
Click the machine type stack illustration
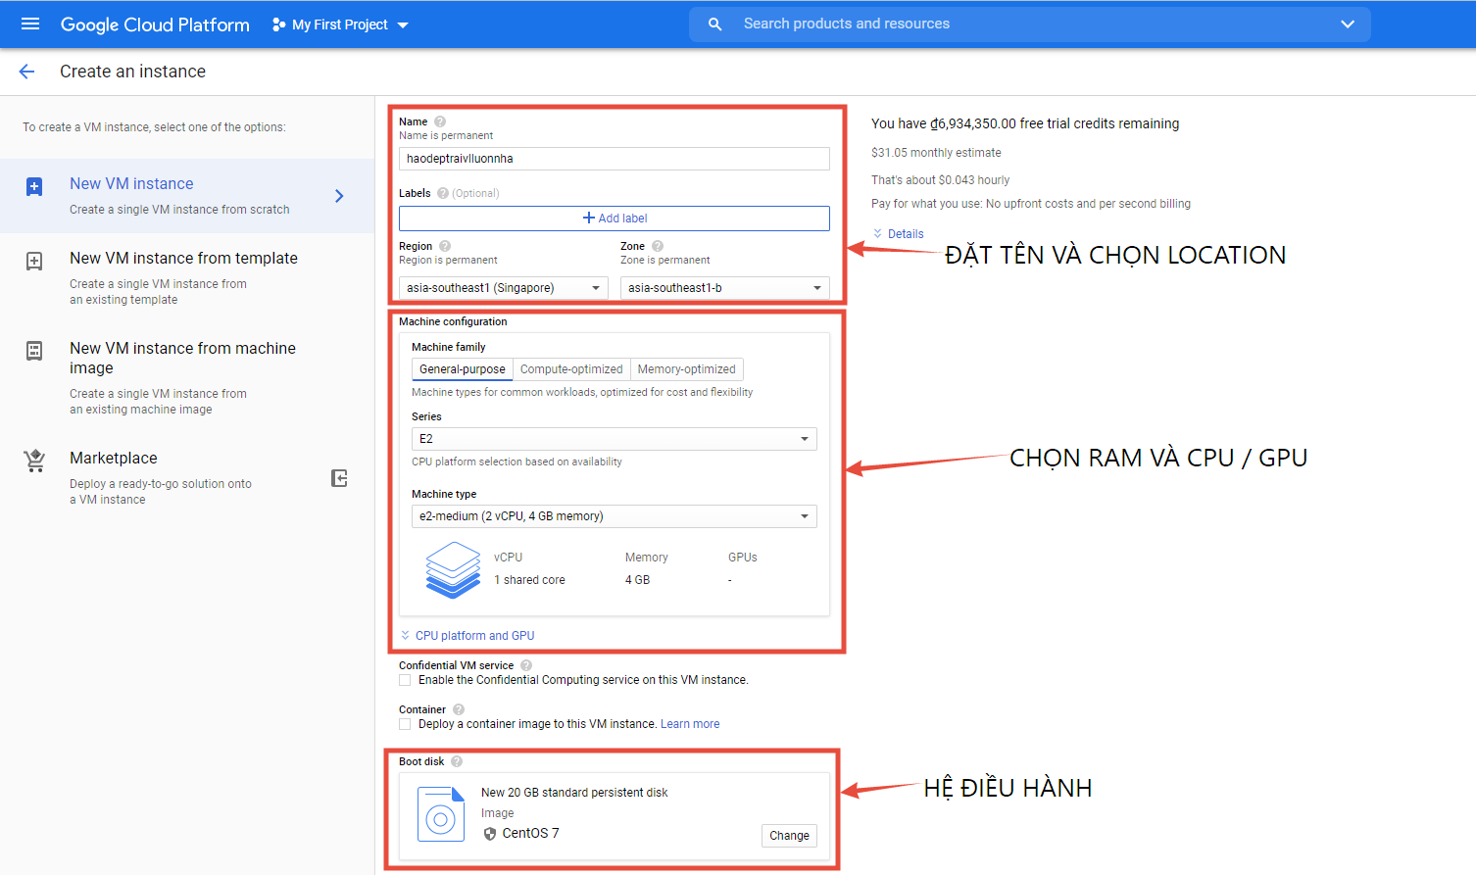click(x=453, y=569)
